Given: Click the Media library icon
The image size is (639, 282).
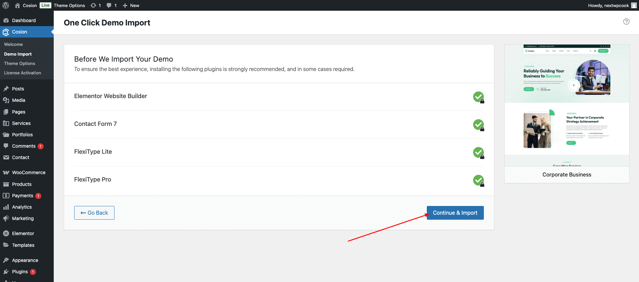Looking at the screenshot, I should pyautogui.click(x=6, y=100).
